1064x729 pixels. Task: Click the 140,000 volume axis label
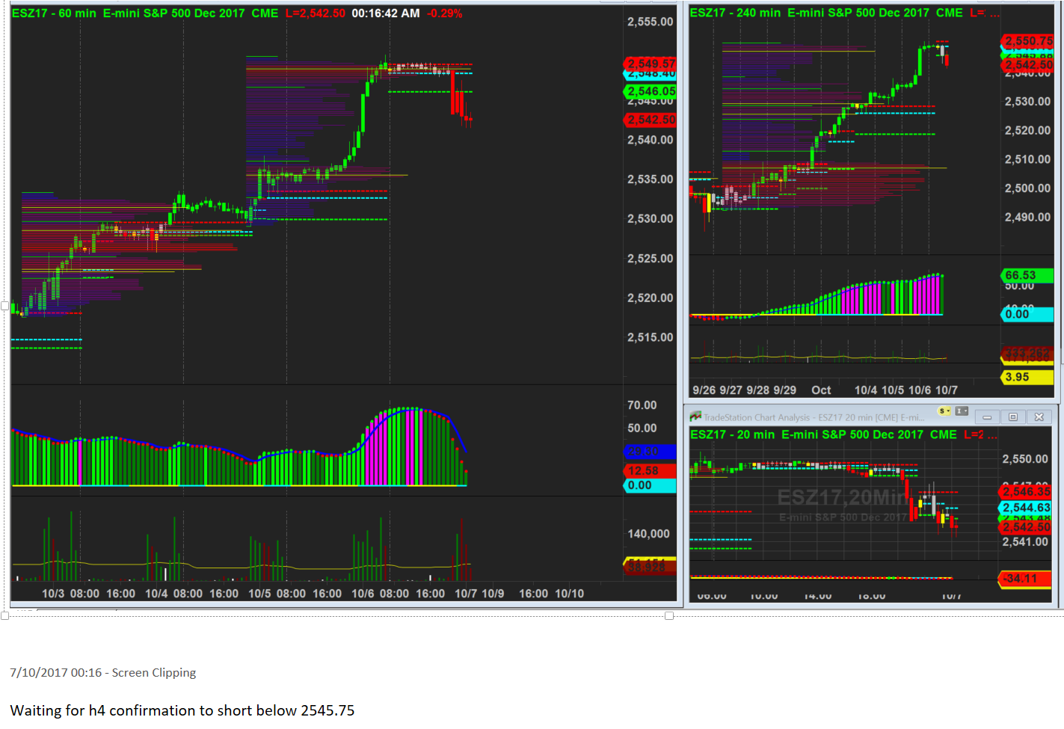click(x=648, y=534)
